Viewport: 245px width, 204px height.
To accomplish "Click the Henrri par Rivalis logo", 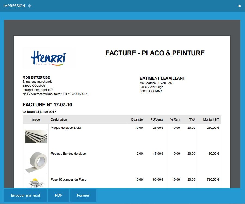I will coord(48,58).
